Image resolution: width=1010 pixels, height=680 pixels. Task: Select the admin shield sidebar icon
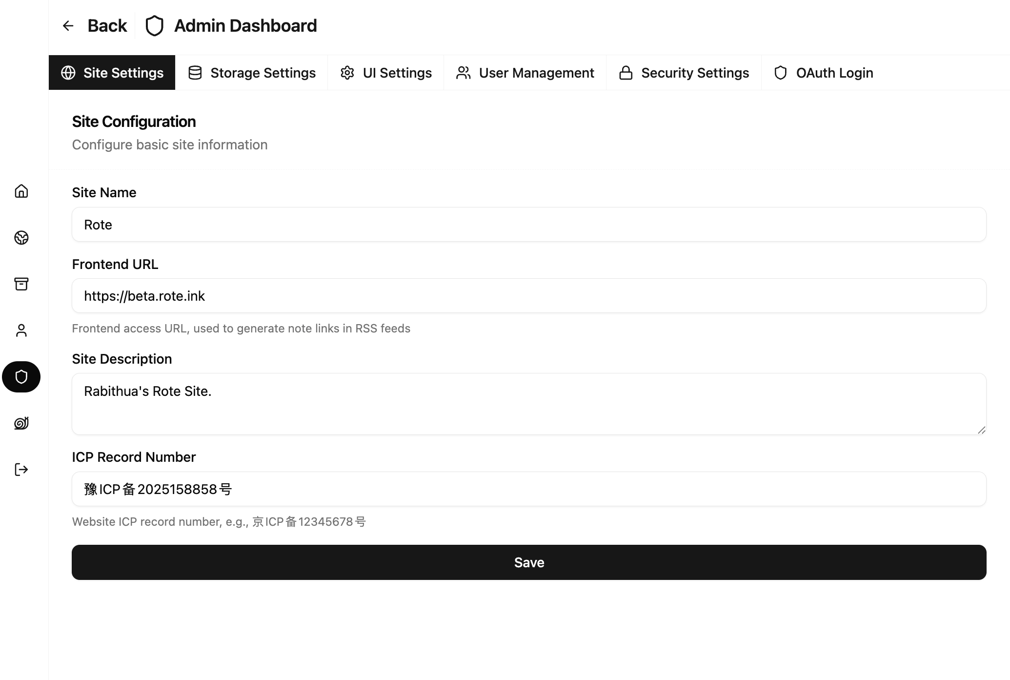point(21,377)
